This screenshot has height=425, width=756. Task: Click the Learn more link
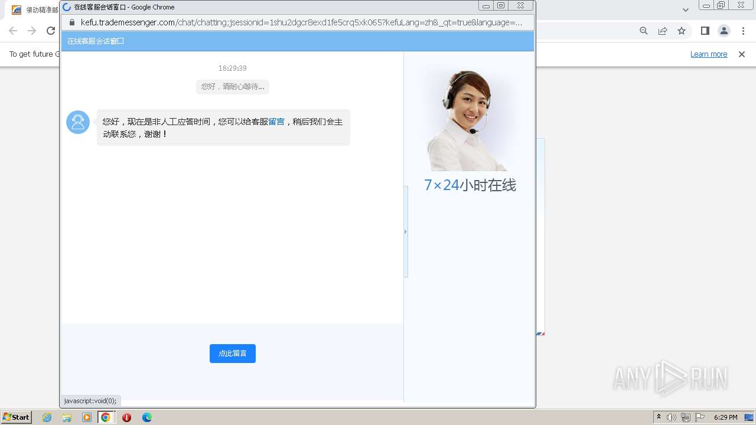[x=709, y=54]
